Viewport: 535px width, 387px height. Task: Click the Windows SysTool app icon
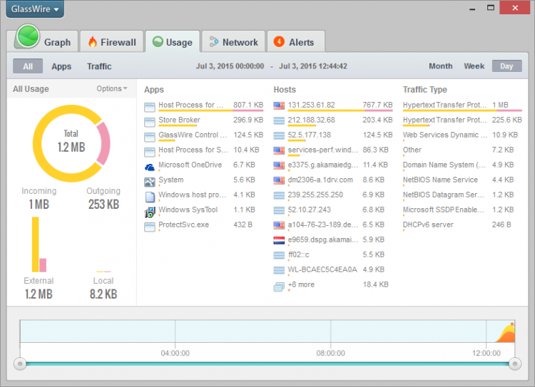pos(150,212)
